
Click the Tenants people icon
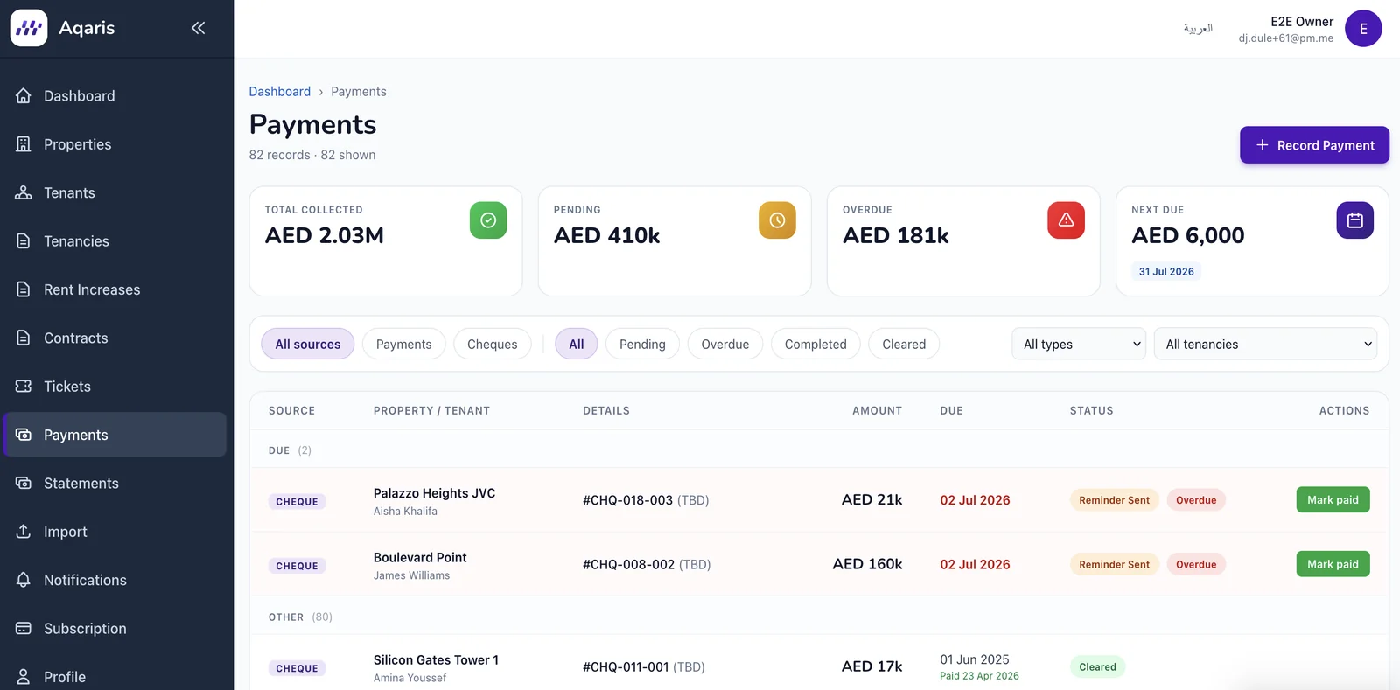24,192
